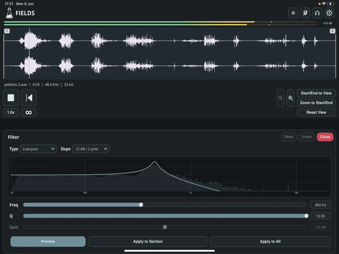
Task: Click the FIELDS flask logo
Action: [9, 13]
